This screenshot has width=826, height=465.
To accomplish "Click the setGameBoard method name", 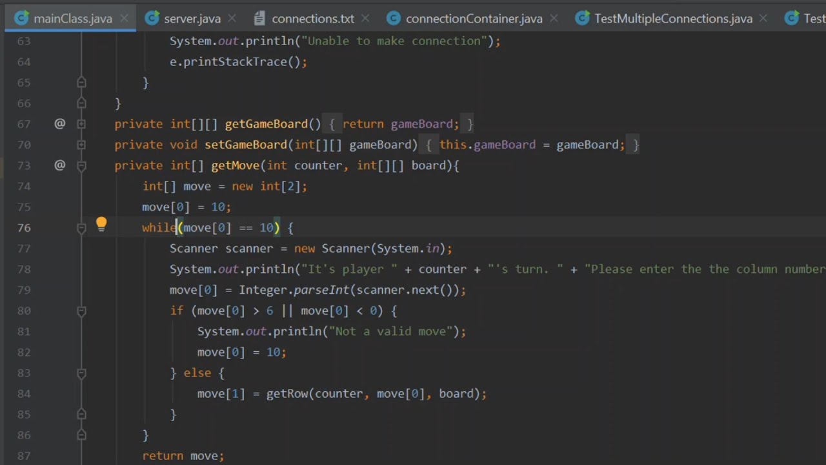I will [x=246, y=145].
